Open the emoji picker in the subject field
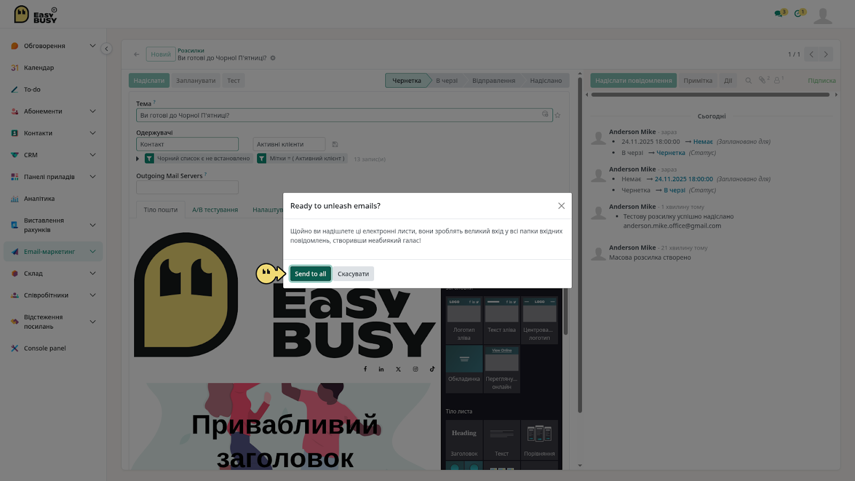855x481 pixels. (x=545, y=114)
